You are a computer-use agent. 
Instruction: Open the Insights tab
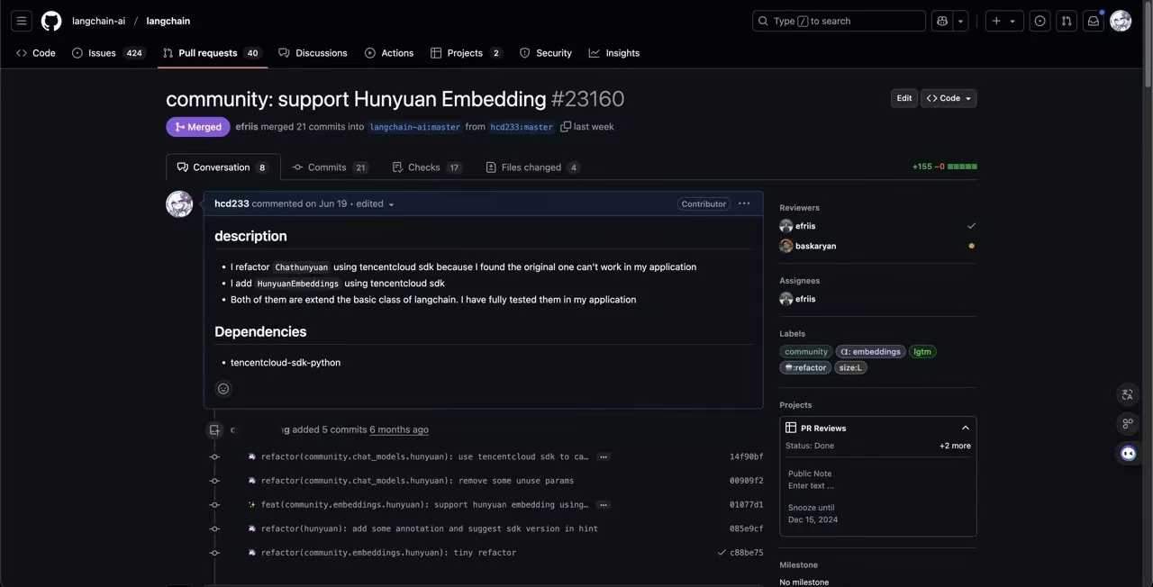(614, 53)
